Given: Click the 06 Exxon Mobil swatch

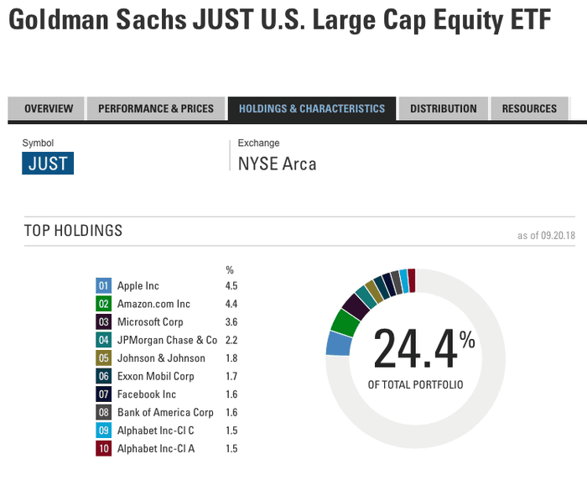Looking at the screenshot, I should (104, 376).
